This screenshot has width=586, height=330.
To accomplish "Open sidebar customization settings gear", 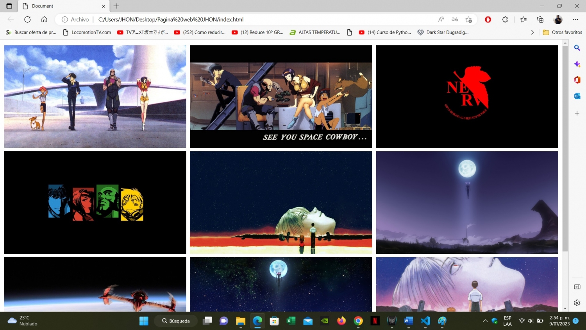I will click(577, 303).
